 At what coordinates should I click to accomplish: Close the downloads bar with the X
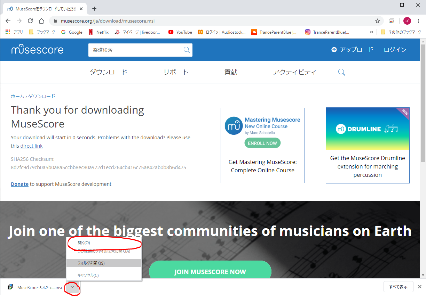[x=420, y=287]
